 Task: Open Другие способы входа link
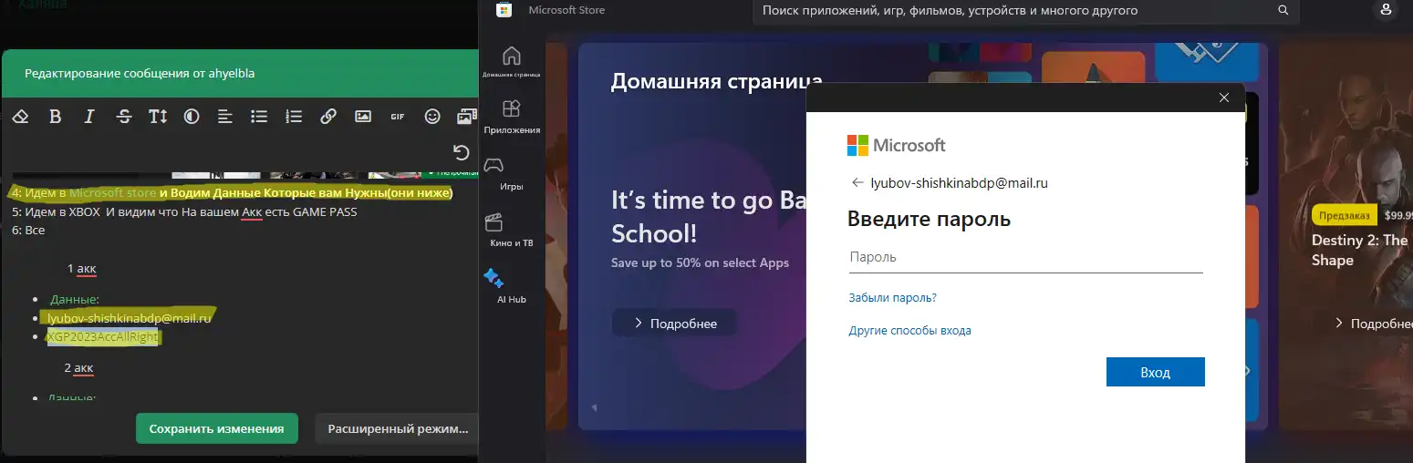pyautogui.click(x=909, y=330)
